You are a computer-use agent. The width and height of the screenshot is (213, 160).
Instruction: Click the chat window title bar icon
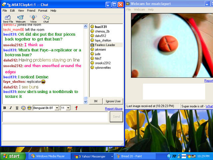coord(4,4)
